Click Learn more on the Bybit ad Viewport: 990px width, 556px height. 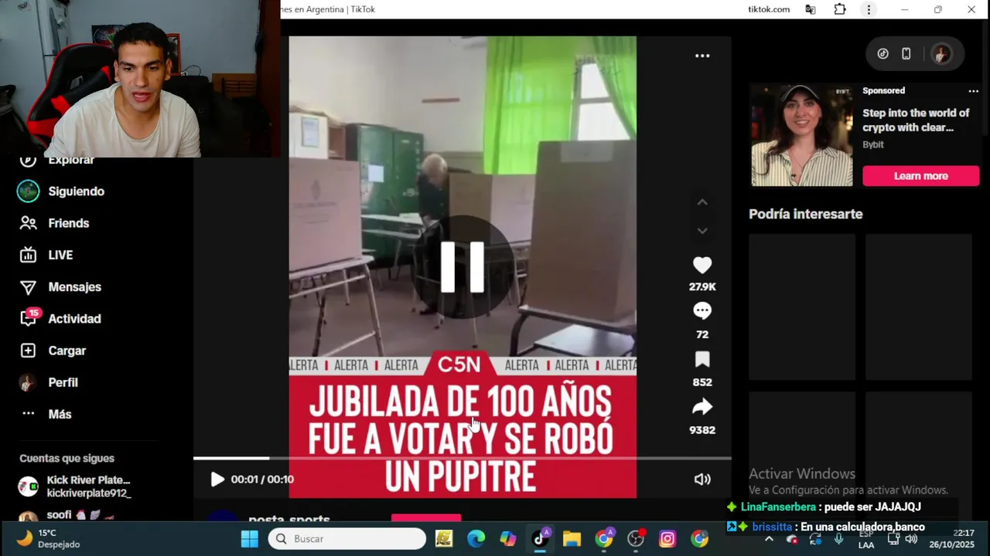point(920,176)
